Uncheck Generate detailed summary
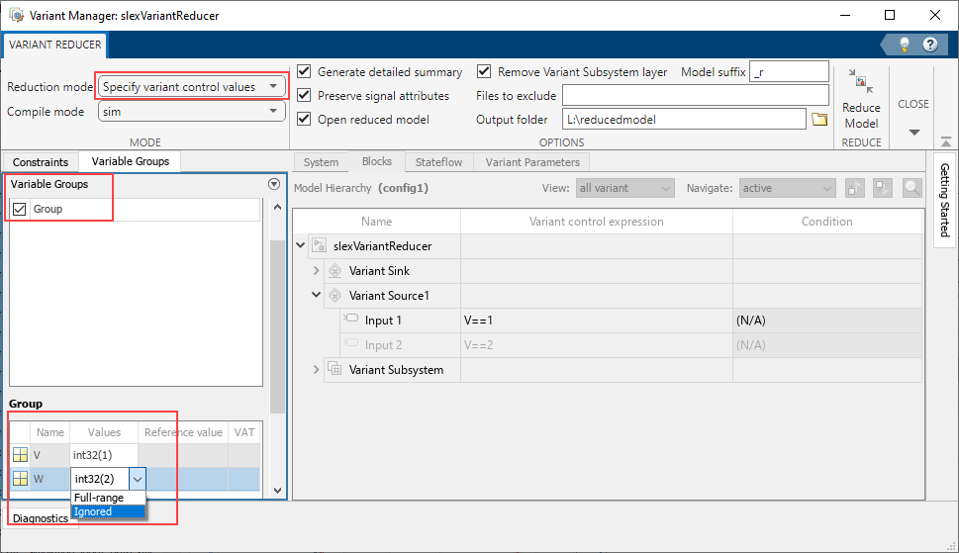The height and width of the screenshot is (553, 959). click(x=305, y=72)
